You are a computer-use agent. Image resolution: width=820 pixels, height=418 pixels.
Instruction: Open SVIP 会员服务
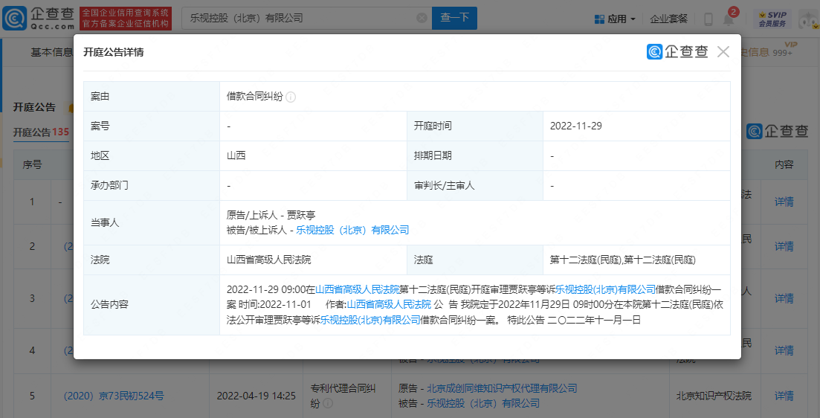click(772, 19)
